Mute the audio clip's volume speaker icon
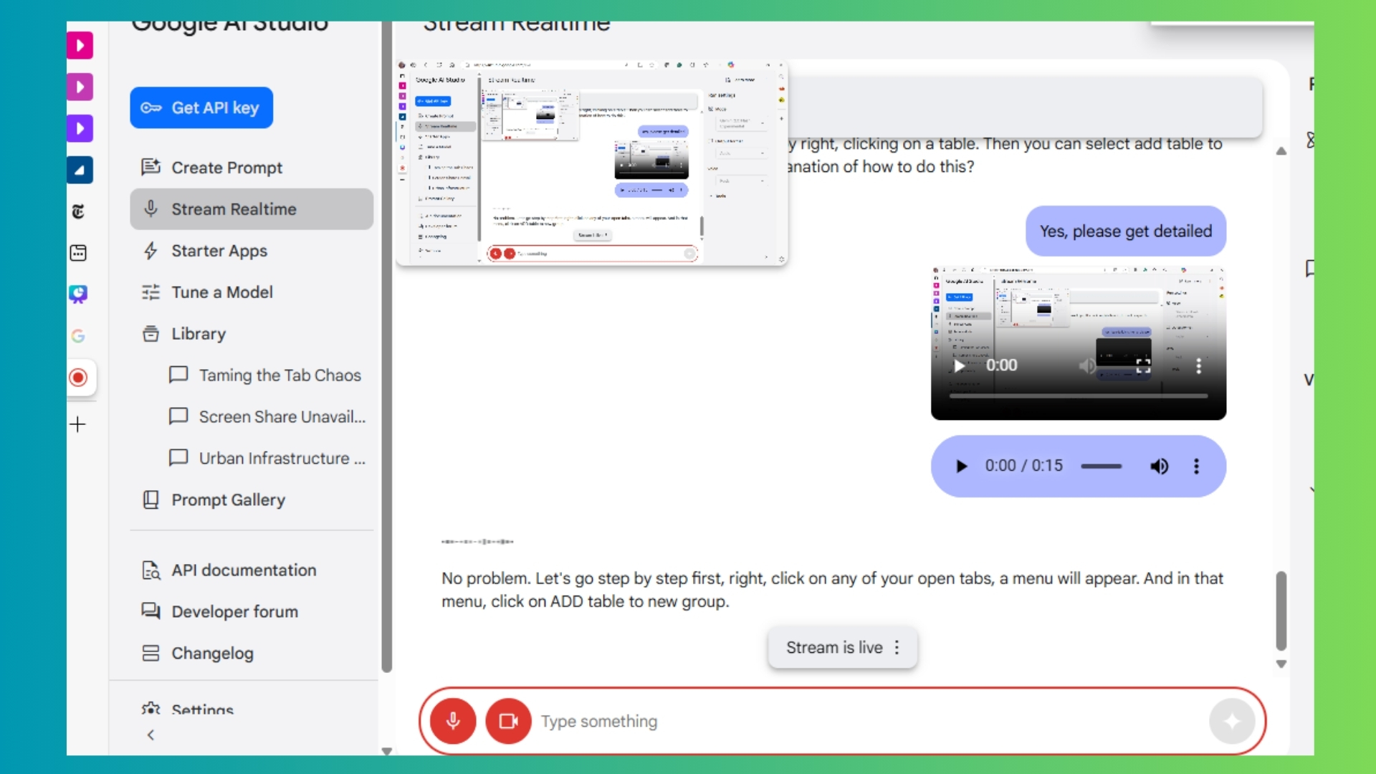This screenshot has height=774, width=1376. (1159, 467)
